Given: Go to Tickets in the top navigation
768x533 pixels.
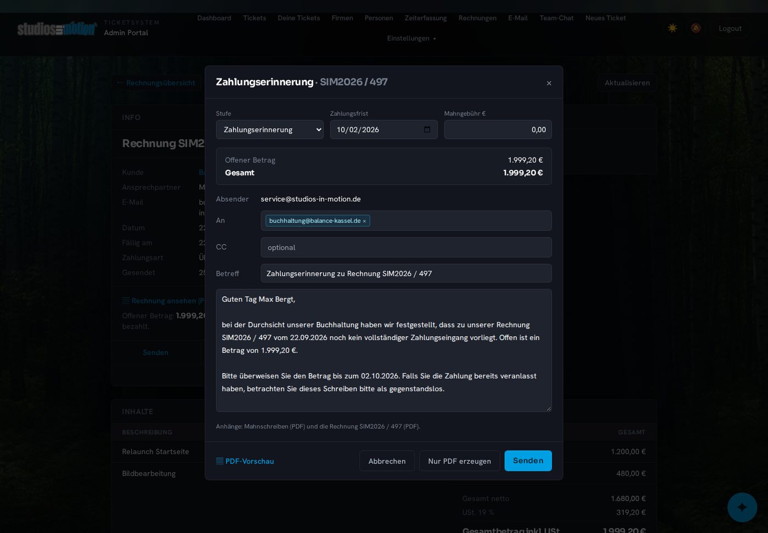Looking at the screenshot, I should click(x=255, y=18).
